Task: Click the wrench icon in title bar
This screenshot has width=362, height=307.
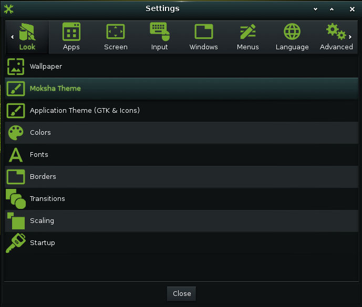Action: pos(8,9)
